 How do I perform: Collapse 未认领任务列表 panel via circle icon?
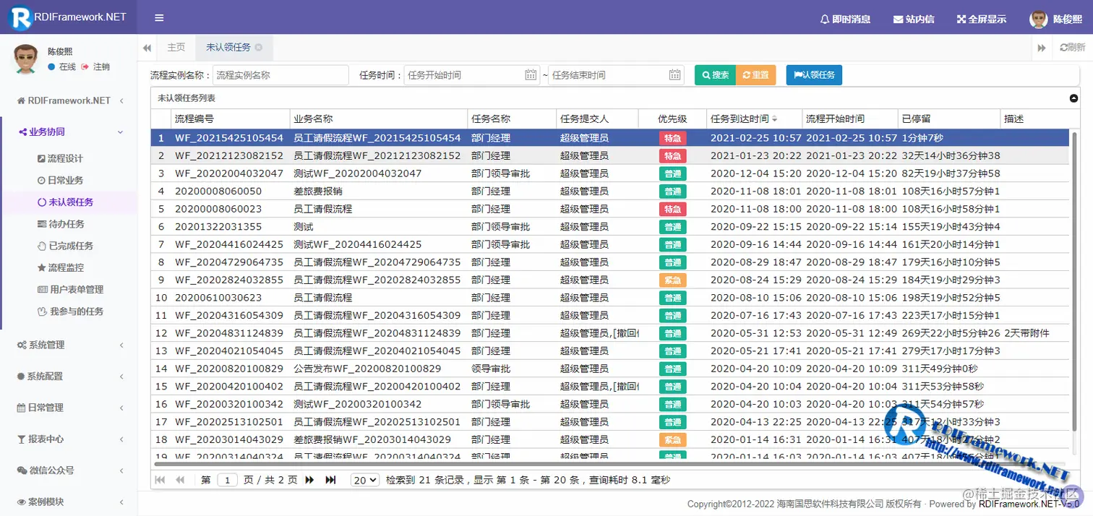tap(1073, 98)
